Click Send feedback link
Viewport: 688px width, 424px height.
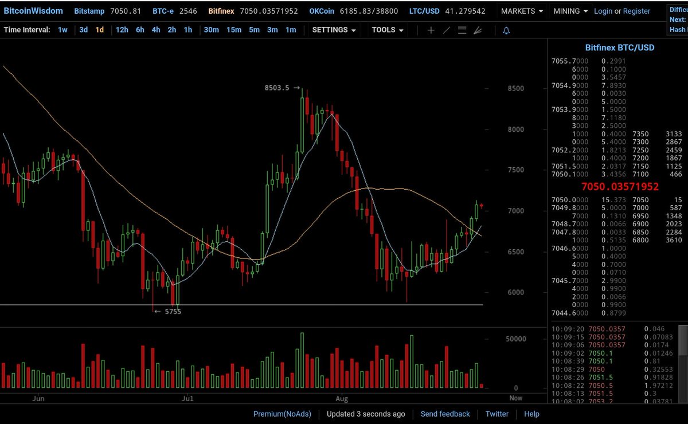[445, 414]
